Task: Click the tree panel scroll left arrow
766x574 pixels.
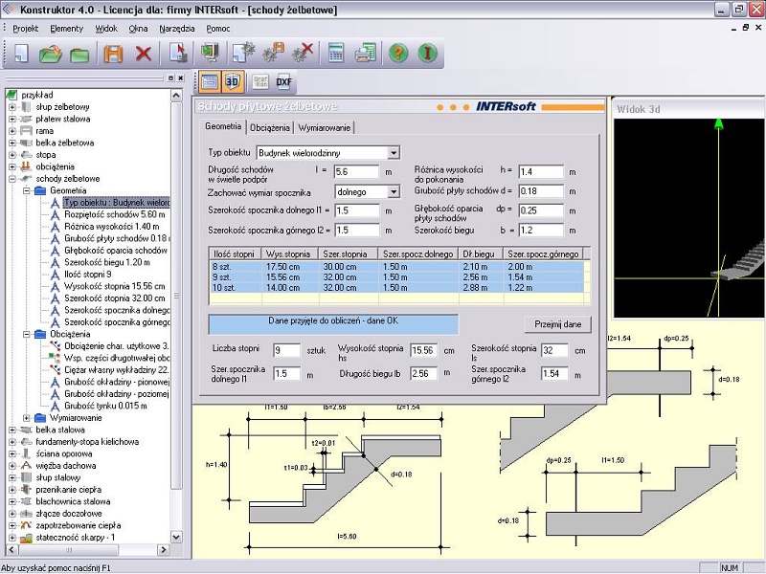Action: pyautogui.click(x=11, y=549)
